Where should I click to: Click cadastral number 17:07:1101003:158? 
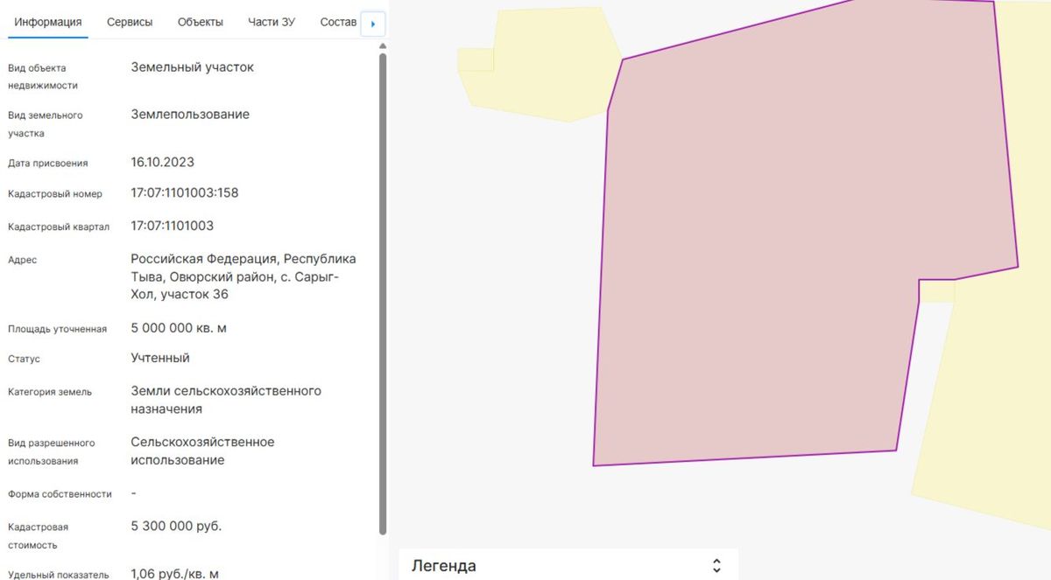[185, 193]
